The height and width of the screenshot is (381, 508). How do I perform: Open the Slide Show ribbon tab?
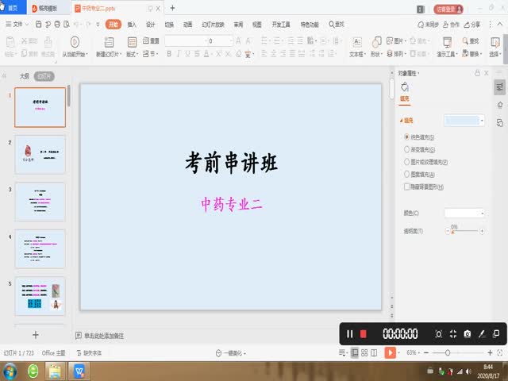[213, 25]
